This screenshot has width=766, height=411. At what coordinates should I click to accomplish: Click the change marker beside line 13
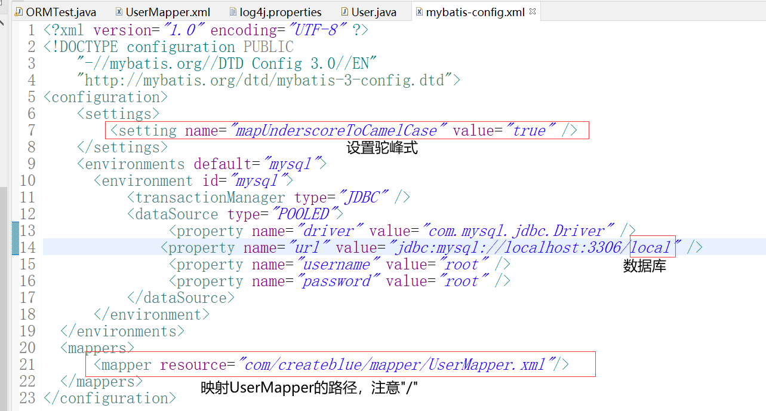[x=16, y=231]
